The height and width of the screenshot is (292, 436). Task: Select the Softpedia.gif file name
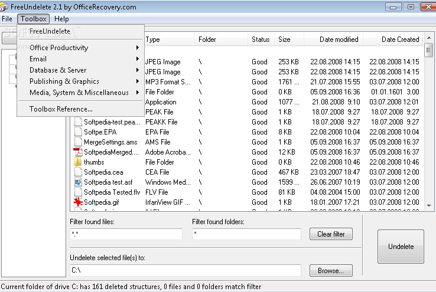(102, 202)
